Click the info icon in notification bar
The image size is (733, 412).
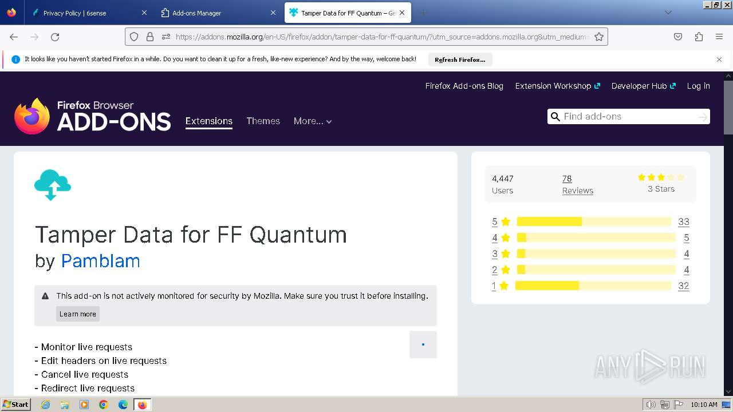pos(16,60)
